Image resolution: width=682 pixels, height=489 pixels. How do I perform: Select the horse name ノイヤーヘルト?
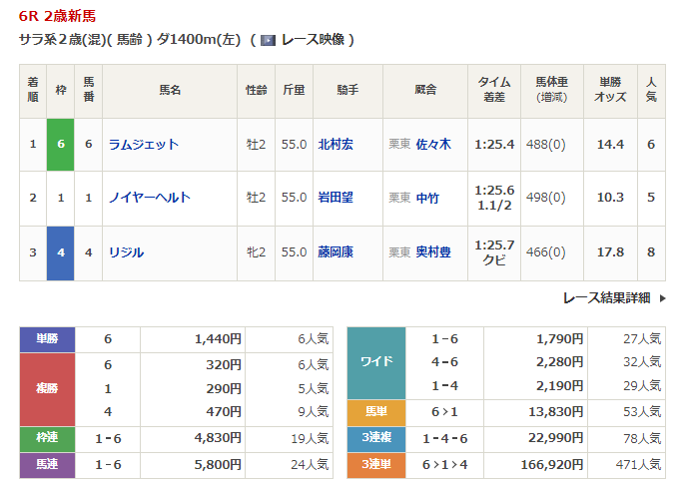click(x=150, y=199)
